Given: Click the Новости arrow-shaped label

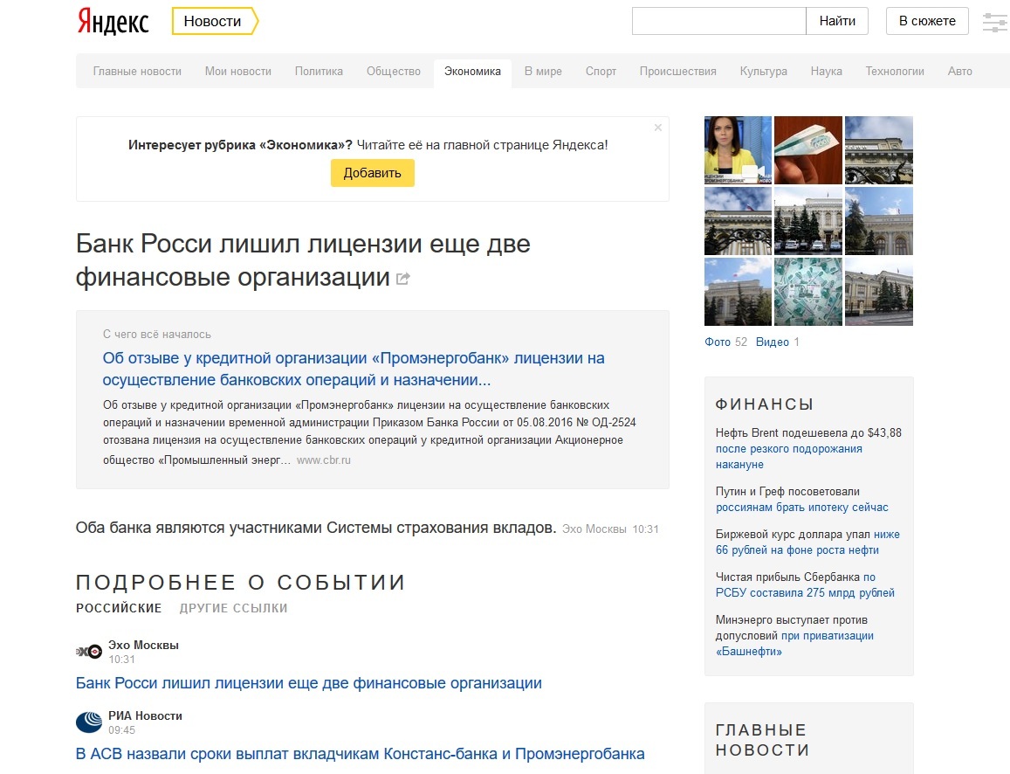Looking at the screenshot, I should (x=215, y=21).
